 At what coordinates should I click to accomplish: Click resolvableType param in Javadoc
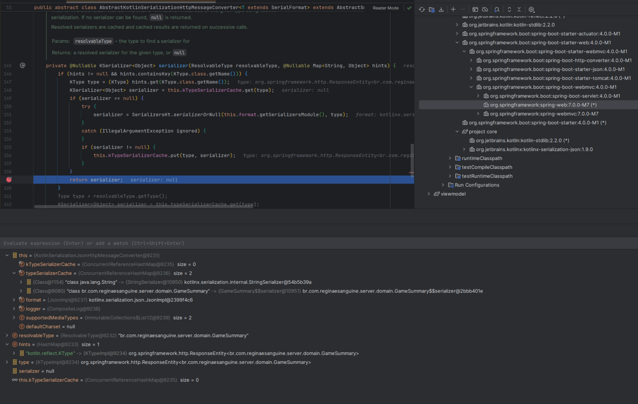click(x=93, y=41)
